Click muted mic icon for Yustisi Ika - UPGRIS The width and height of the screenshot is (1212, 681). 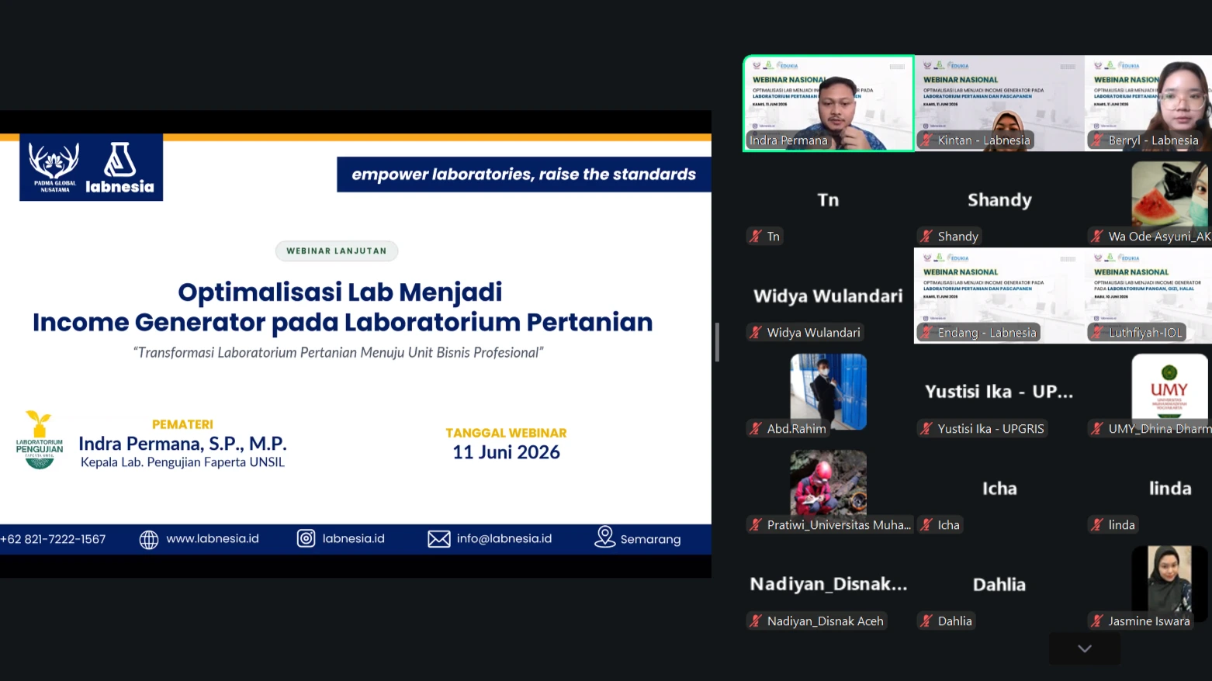[926, 429]
